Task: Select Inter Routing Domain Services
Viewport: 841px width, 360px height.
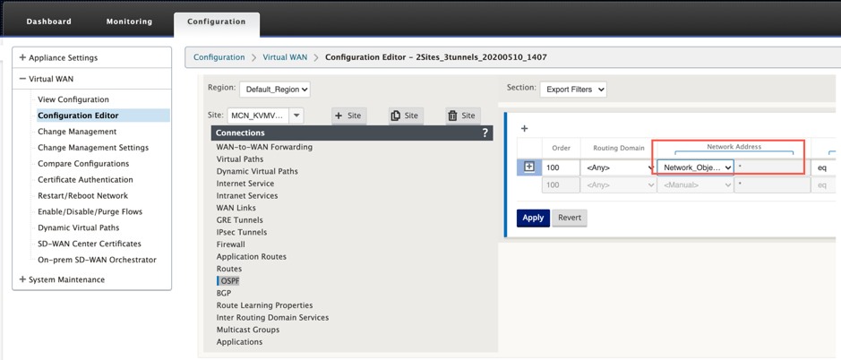Action: pos(272,318)
